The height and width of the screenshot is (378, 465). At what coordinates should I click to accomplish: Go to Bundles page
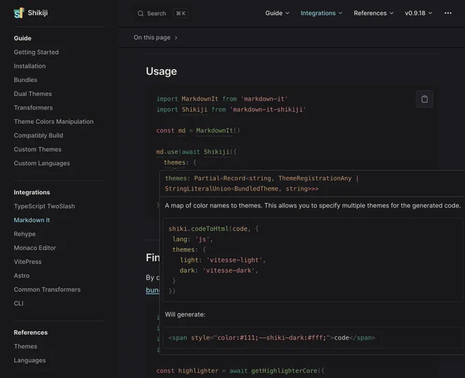(x=25, y=80)
